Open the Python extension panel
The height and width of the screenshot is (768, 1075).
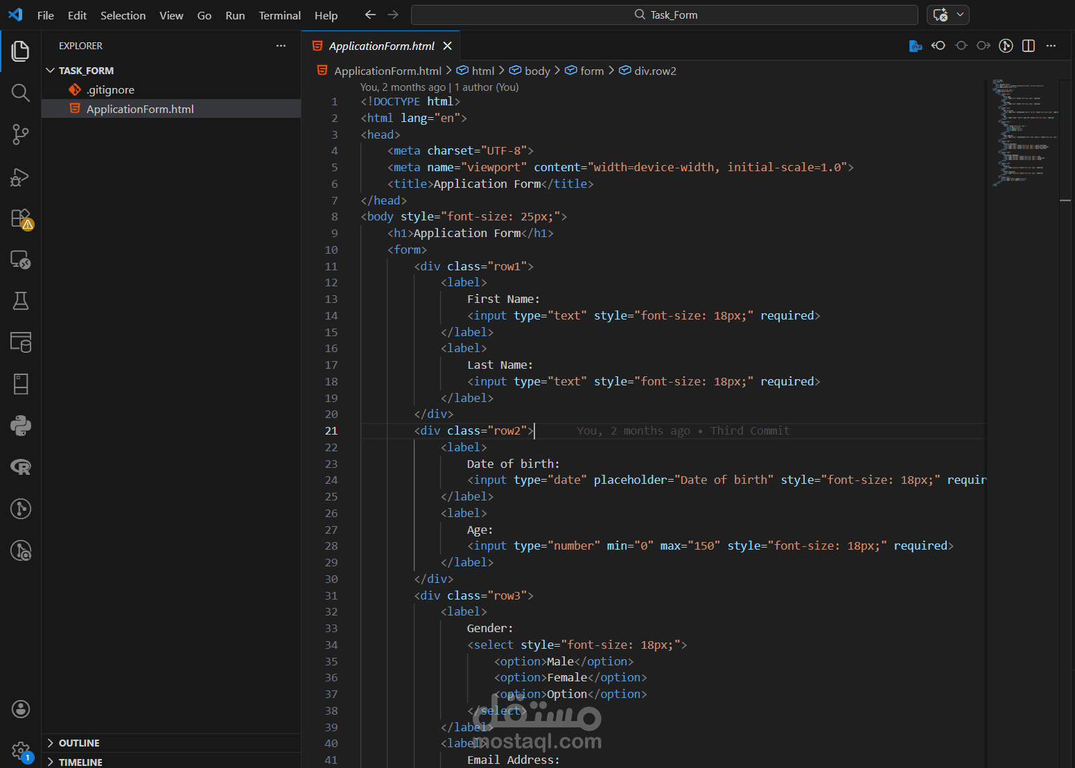tap(21, 426)
